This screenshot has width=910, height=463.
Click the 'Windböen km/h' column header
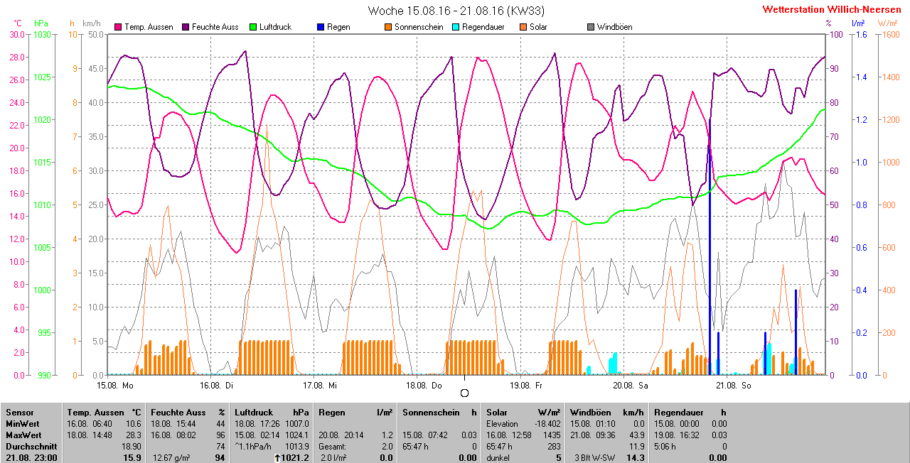(x=606, y=413)
